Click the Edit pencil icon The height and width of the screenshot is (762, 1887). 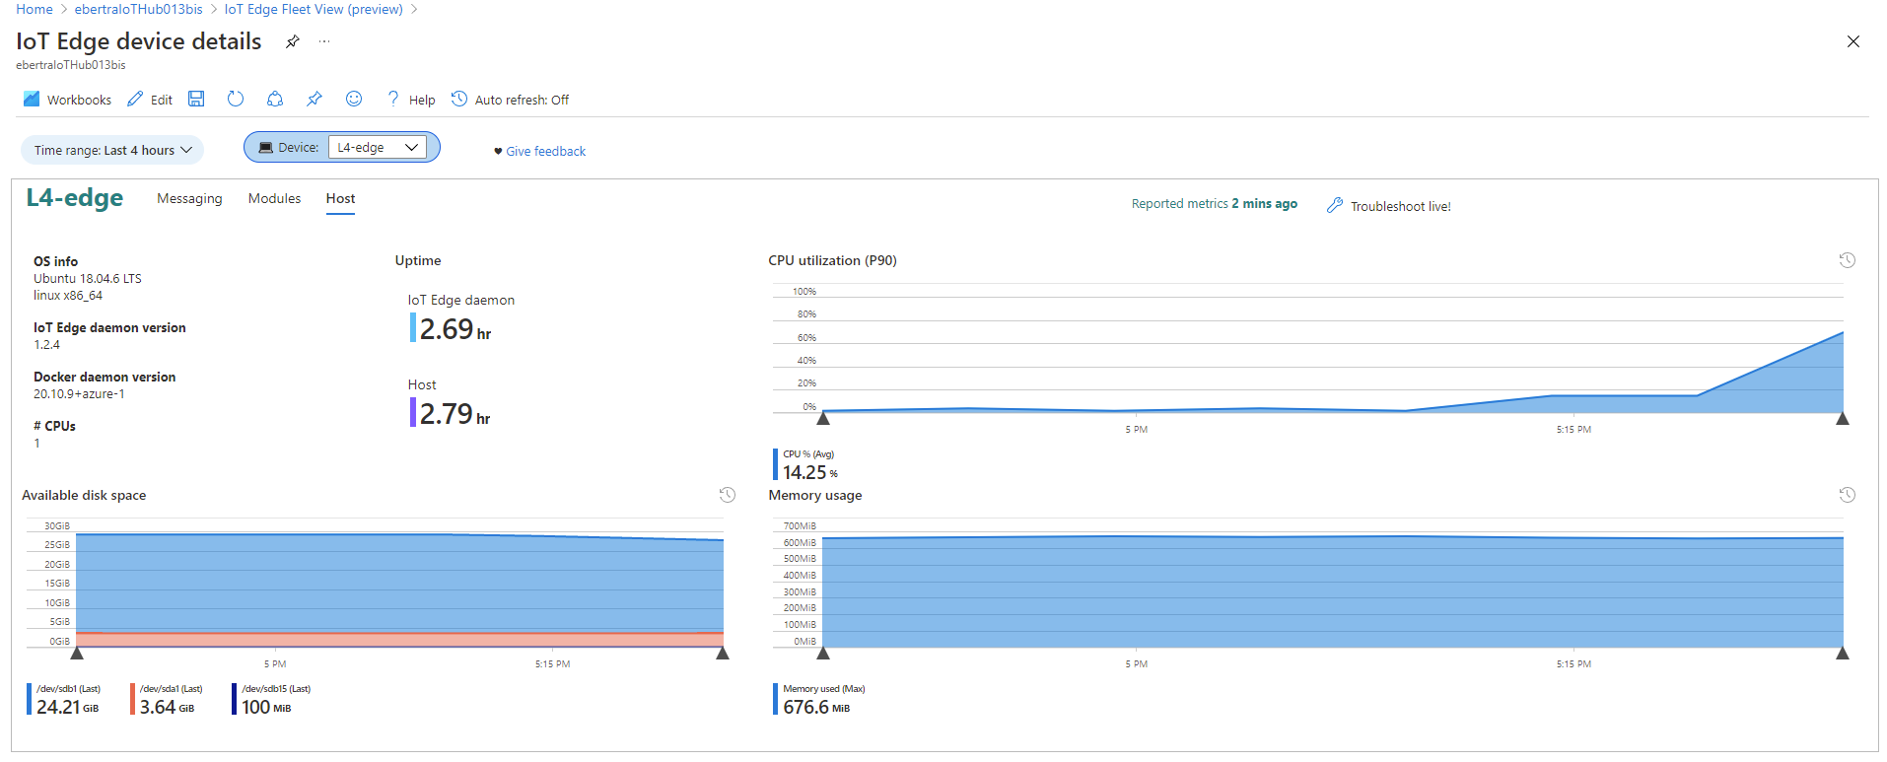(x=135, y=99)
